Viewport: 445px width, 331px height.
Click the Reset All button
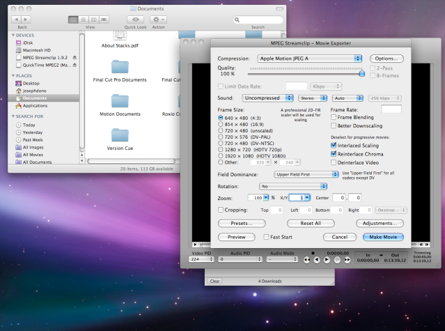(311, 224)
